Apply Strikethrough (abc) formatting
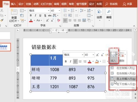 pos(50,16)
